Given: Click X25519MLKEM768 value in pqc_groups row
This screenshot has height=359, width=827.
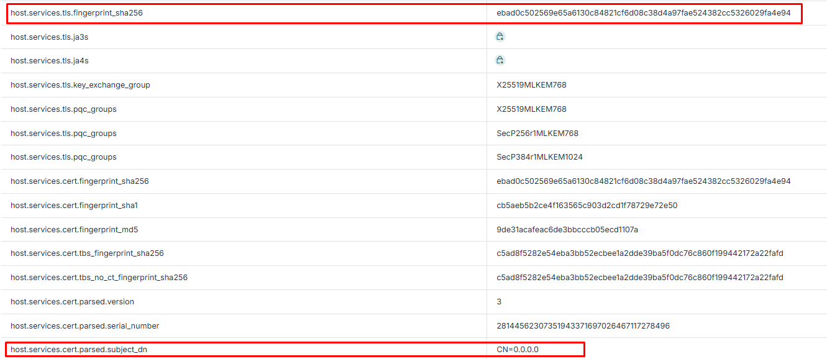Looking at the screenshot, I should click(531, 109).
